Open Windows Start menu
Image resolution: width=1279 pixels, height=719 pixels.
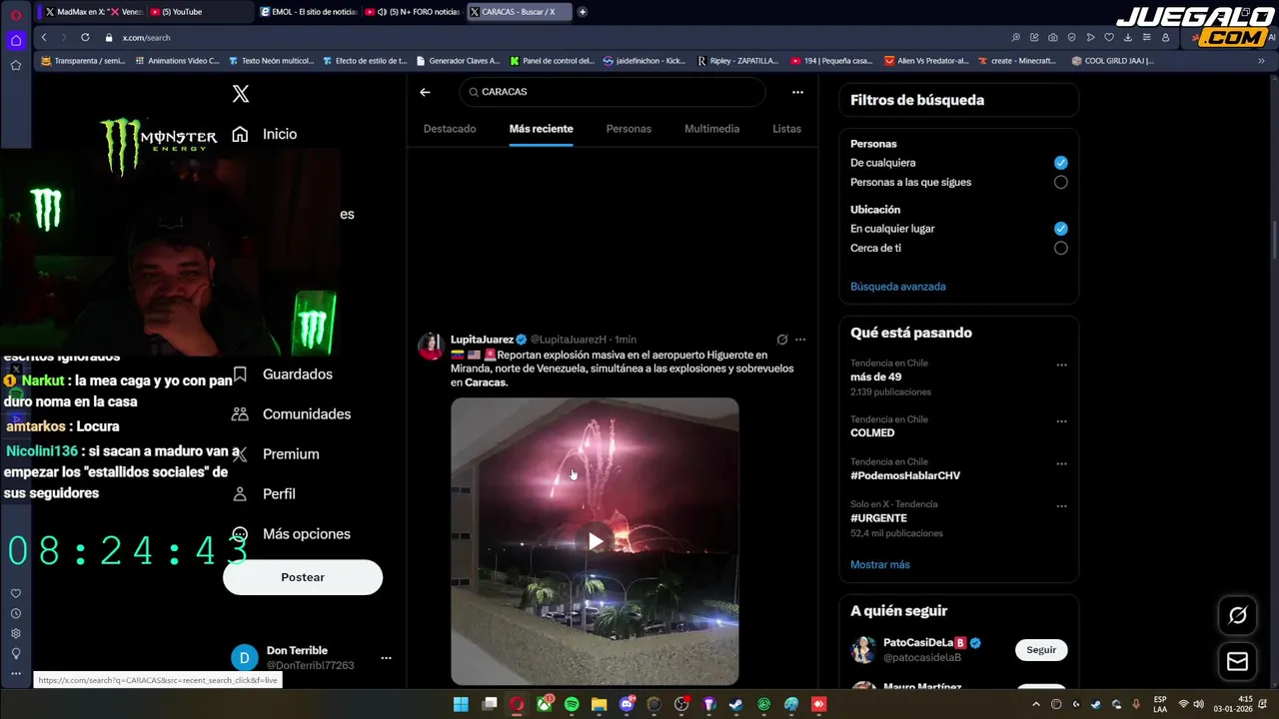pos(461,704)
